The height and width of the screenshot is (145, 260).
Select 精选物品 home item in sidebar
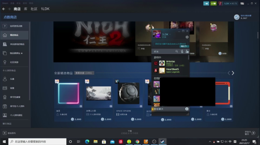(x=14, y=35)
